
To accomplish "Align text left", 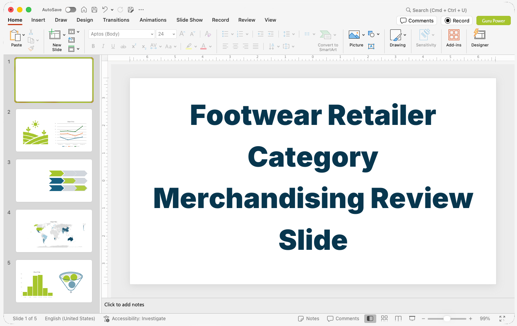I will tap(225, 46).
